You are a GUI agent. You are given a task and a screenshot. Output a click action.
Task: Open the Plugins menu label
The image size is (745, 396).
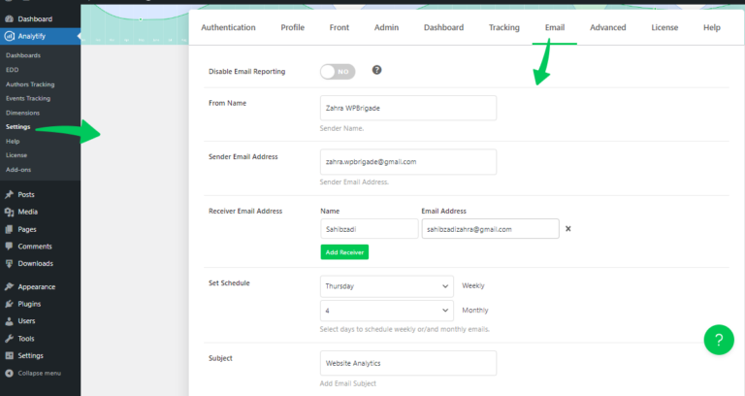point(29,304)
